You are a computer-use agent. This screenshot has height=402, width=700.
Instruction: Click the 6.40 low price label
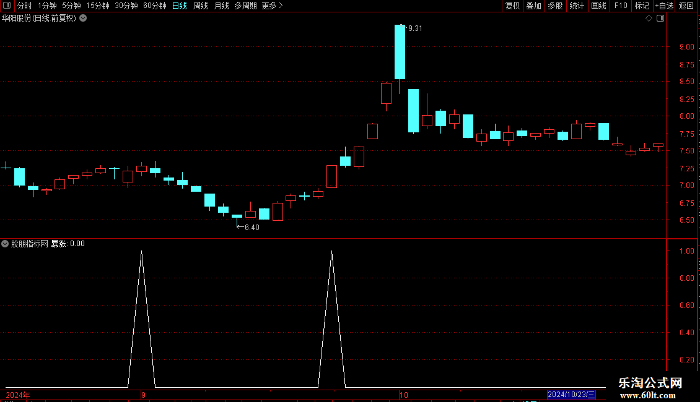click(252, 228)
